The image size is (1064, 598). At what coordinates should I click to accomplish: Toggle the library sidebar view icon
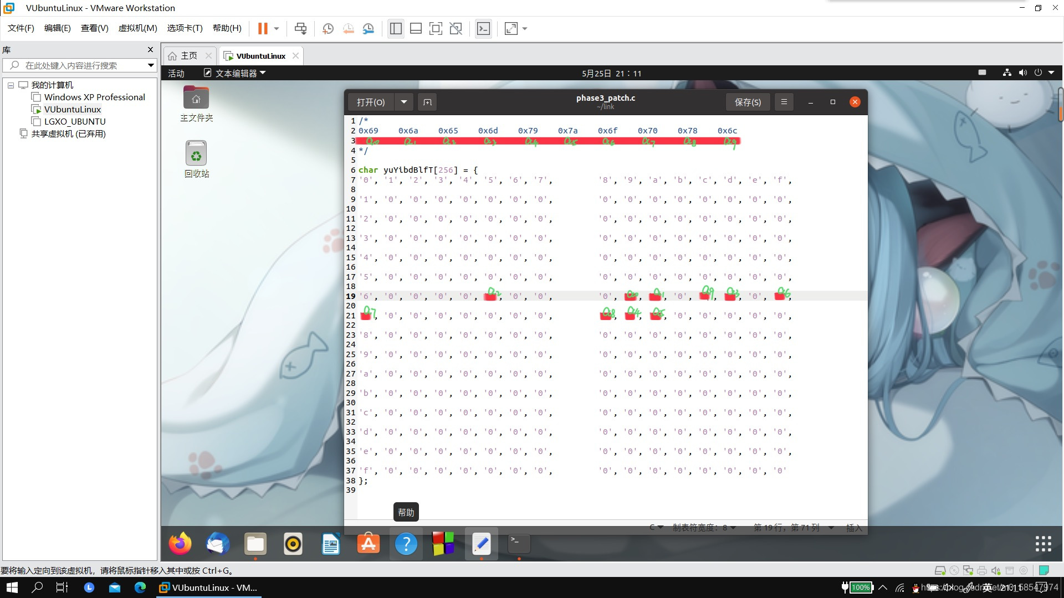click(x=396, y=28)
